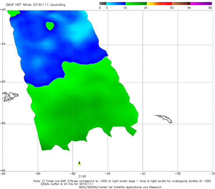Click the brown 50-64 segment of the color bar

pos(181,3)
